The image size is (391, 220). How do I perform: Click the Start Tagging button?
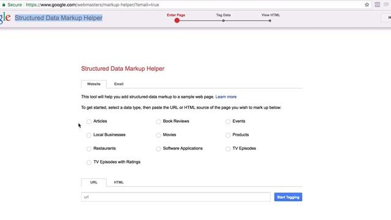(x=288, y=197)
